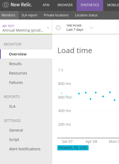The height and width of the screenshot is (164, 119).
Task: Open the BROWSER product tab
Action: 65,5
